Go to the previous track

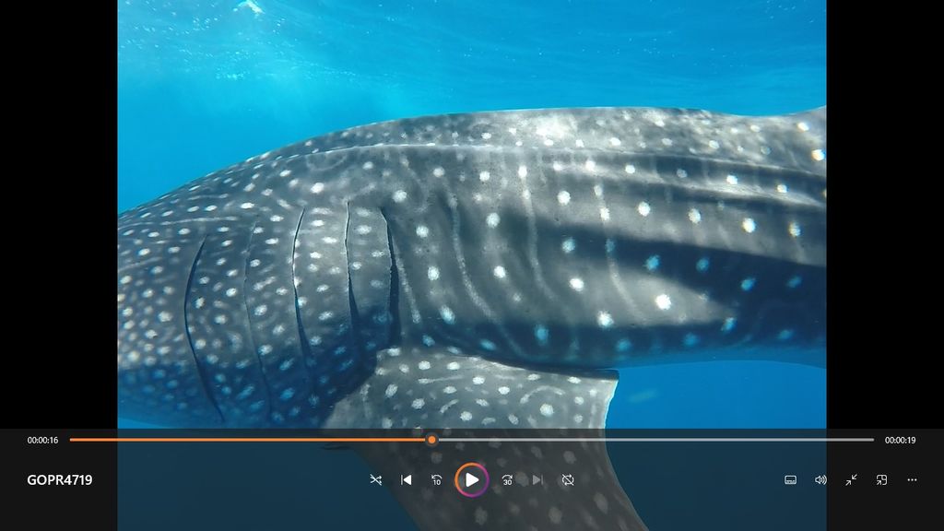click(x=406, y=479)
